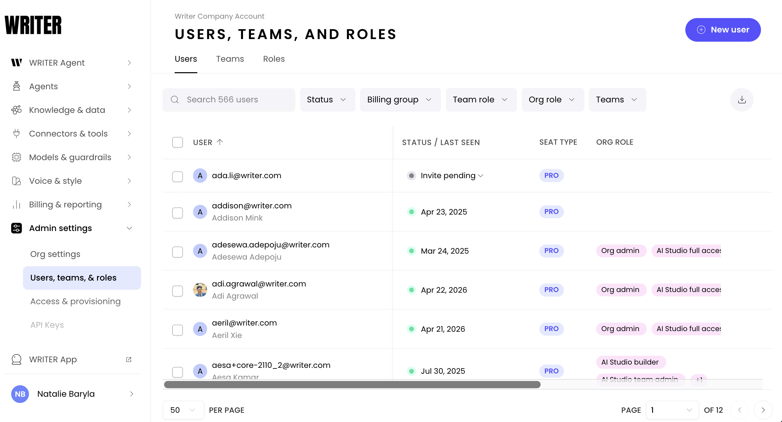782x422 pixels.
Task: Click the Agents robot icon
Action: (x=16, y=86)
